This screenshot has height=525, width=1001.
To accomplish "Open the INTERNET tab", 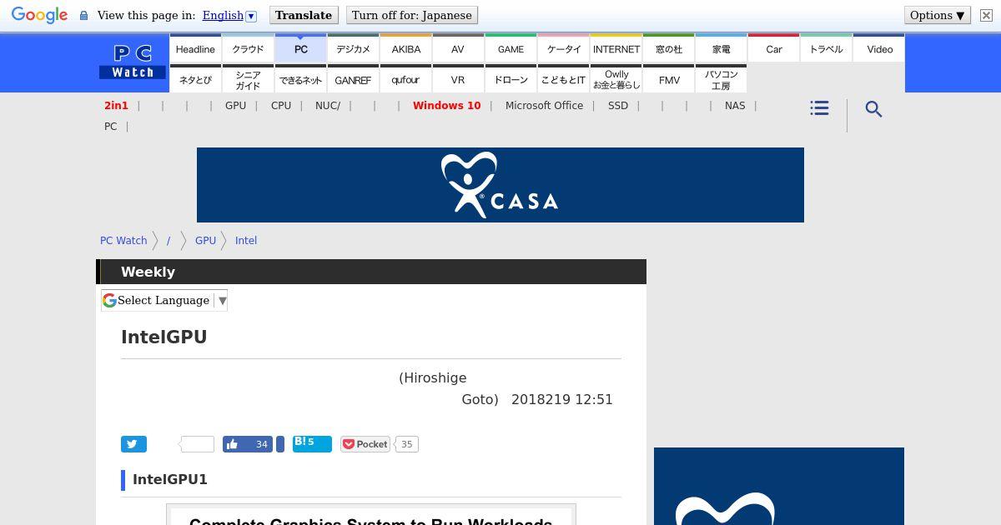I will point(616,48).
